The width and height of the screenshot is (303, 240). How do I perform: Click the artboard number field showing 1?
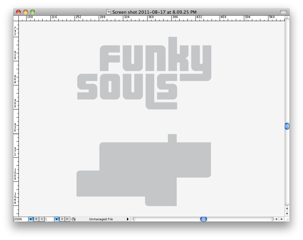(49, 219)
